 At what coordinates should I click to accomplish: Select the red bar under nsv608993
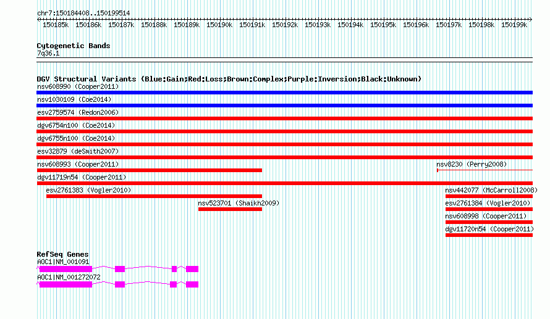[x=150, y=170]
